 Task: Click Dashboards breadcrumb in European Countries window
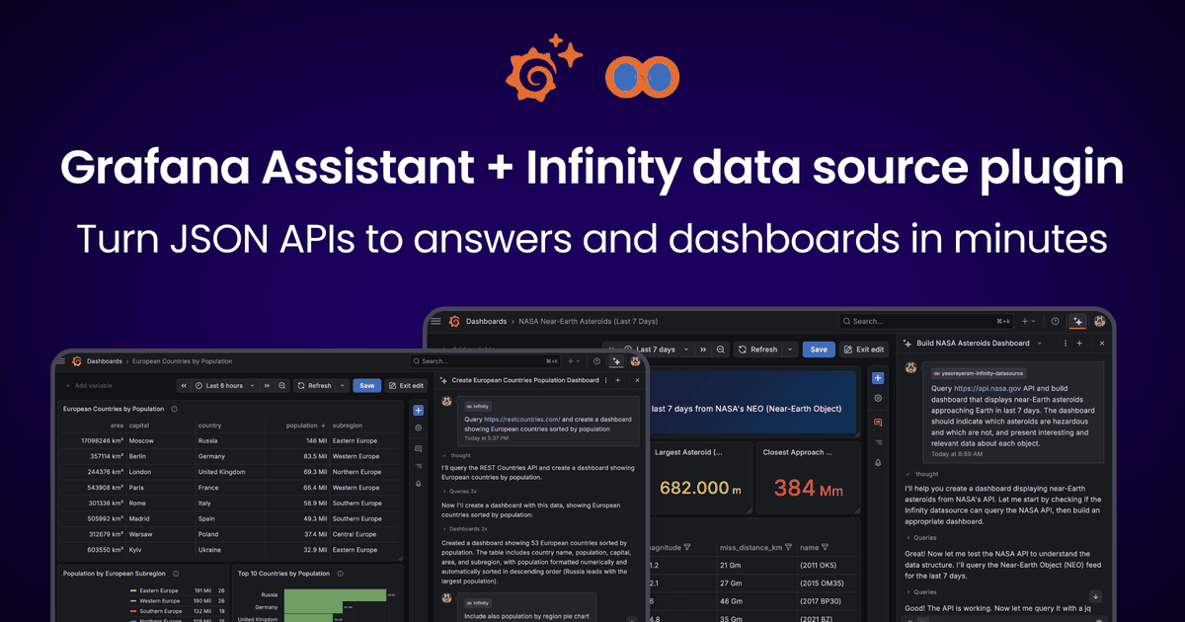coord(104,361)
